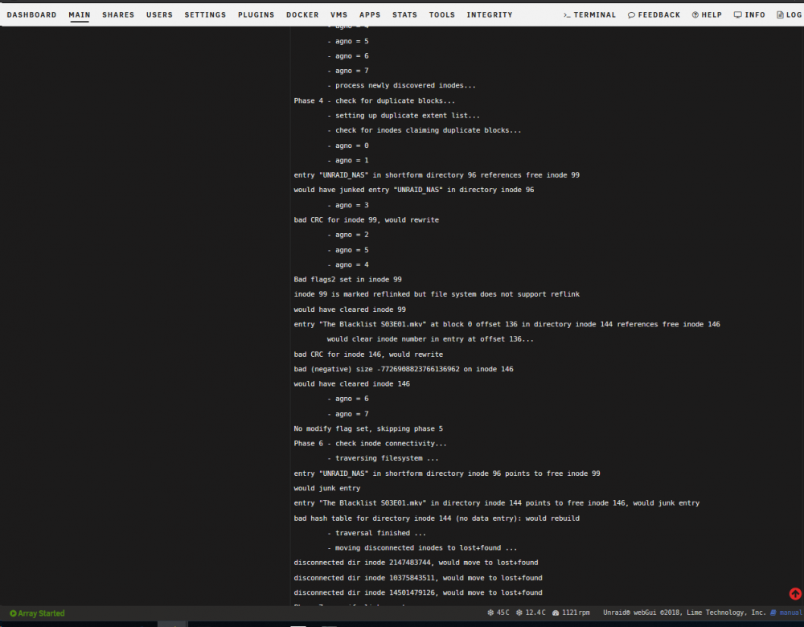Open the Feedback dialog

pyautogui.click(x=654, y=14)
